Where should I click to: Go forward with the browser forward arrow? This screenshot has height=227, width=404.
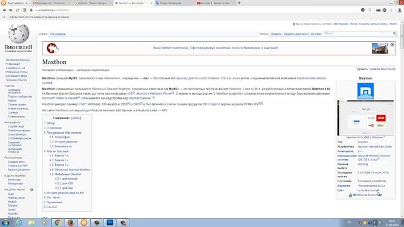(x=11, y=10)
